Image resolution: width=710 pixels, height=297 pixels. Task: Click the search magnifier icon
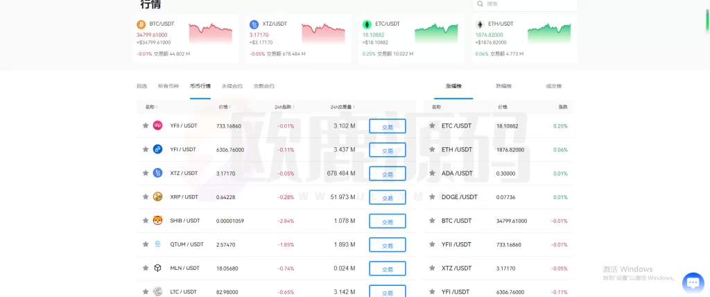480,3
